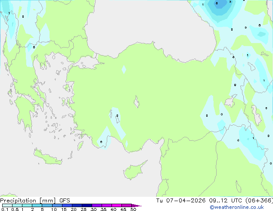Pick the 35–40 mm purple legend swatch
This screenshot has width=273, height=211.
pyautogui.click(x=107, y=205)
